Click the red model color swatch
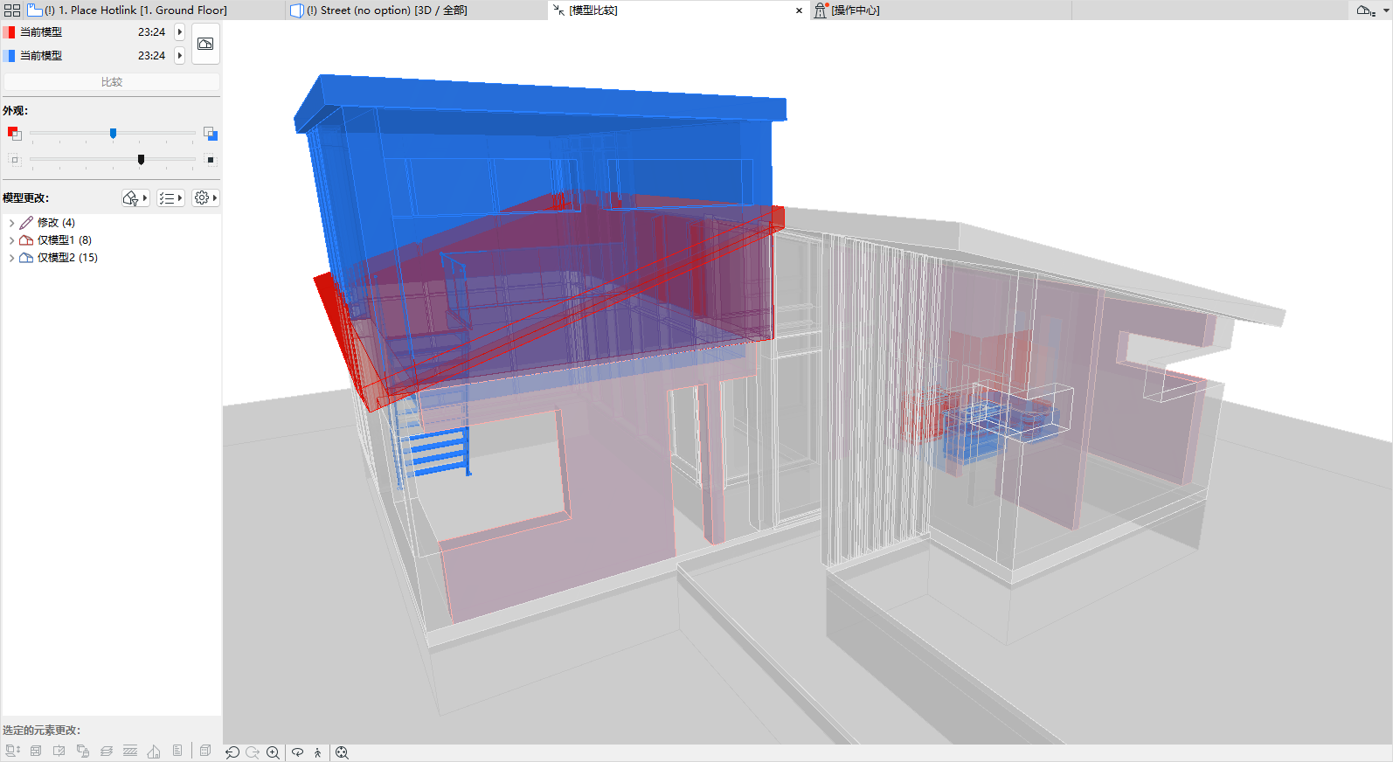 [x=9, y=32]
